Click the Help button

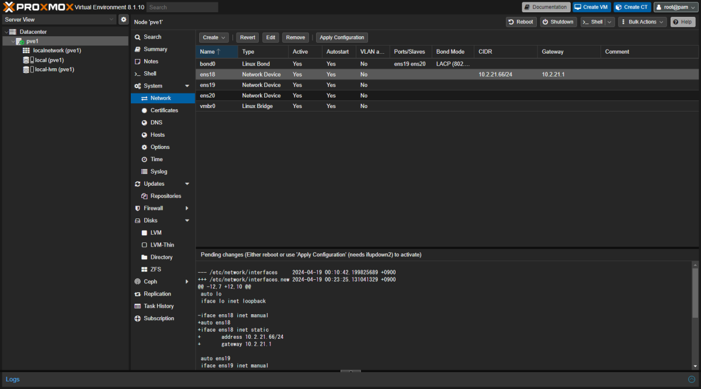point(683,22)
